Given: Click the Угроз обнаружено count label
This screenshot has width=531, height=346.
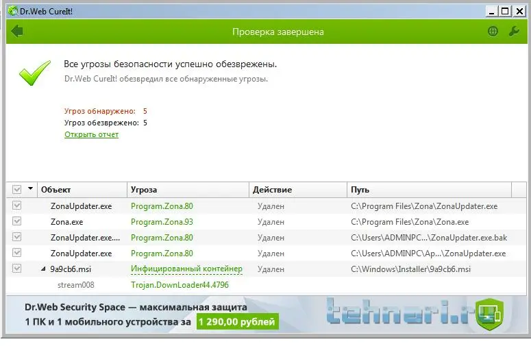Looking at the screenshot, I should [x=100, y=111].
